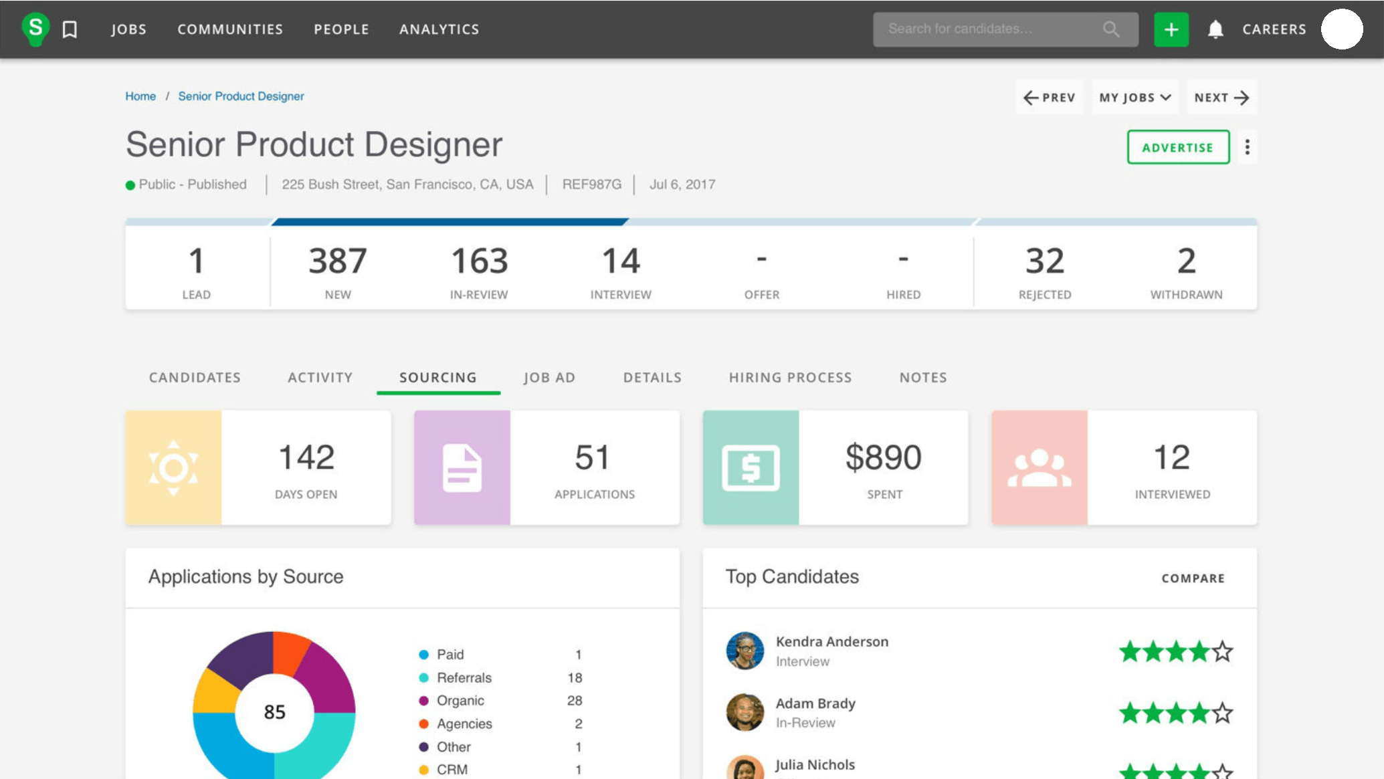Select the SOURCING tab
The image size is (1384, 779).
click(438, 377)
